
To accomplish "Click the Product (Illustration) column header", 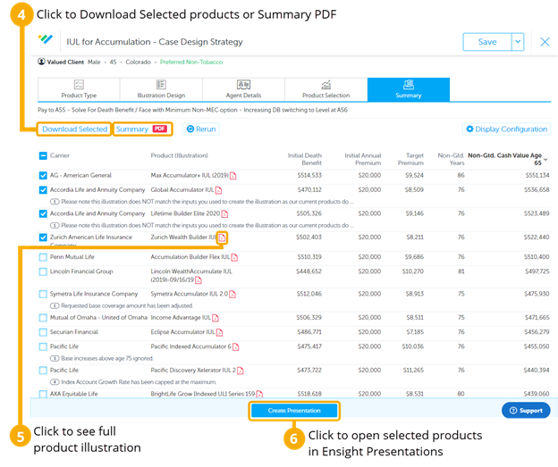I will tap(179, 155).
